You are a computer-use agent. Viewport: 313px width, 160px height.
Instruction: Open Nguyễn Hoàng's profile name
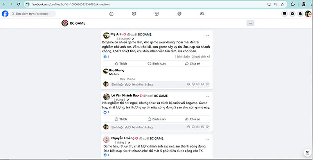click(123, 138)
